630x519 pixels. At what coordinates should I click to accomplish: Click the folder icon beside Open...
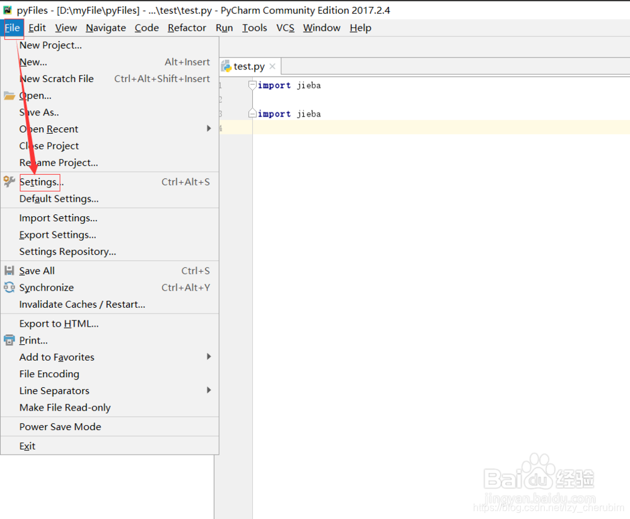click(9, 96)
